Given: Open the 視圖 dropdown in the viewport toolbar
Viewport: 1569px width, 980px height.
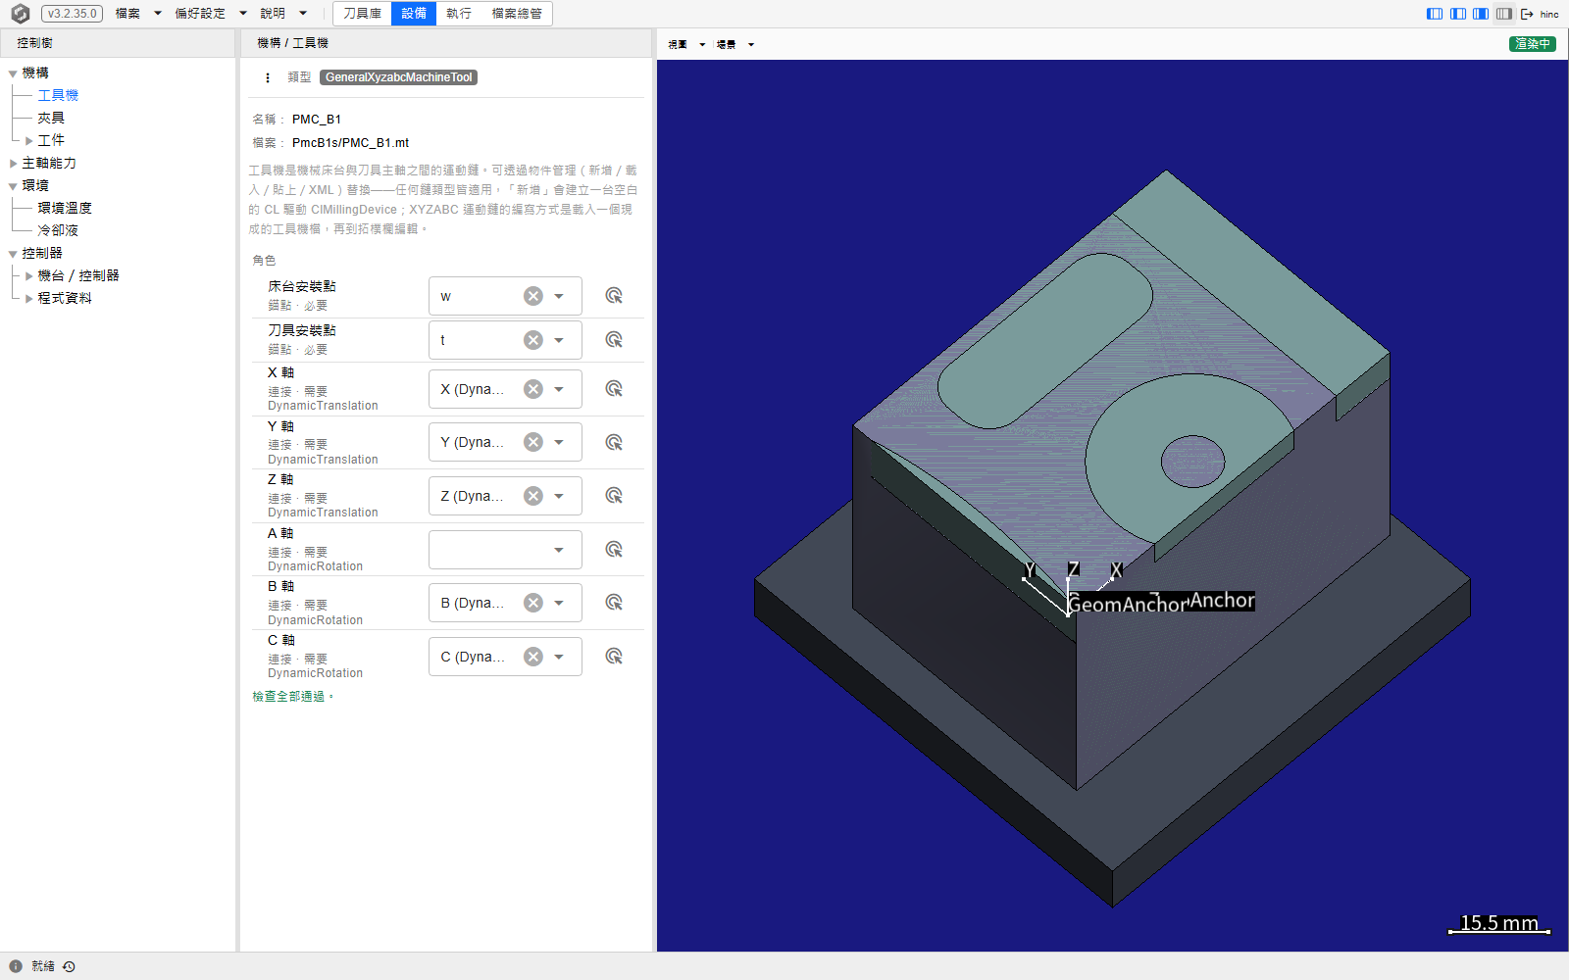Looking at the screenshot, I should (x=686, y=44).
